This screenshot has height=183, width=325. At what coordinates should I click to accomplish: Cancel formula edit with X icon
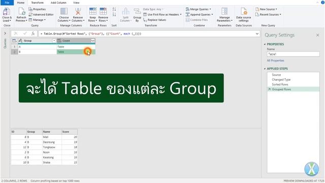[16, 34]
